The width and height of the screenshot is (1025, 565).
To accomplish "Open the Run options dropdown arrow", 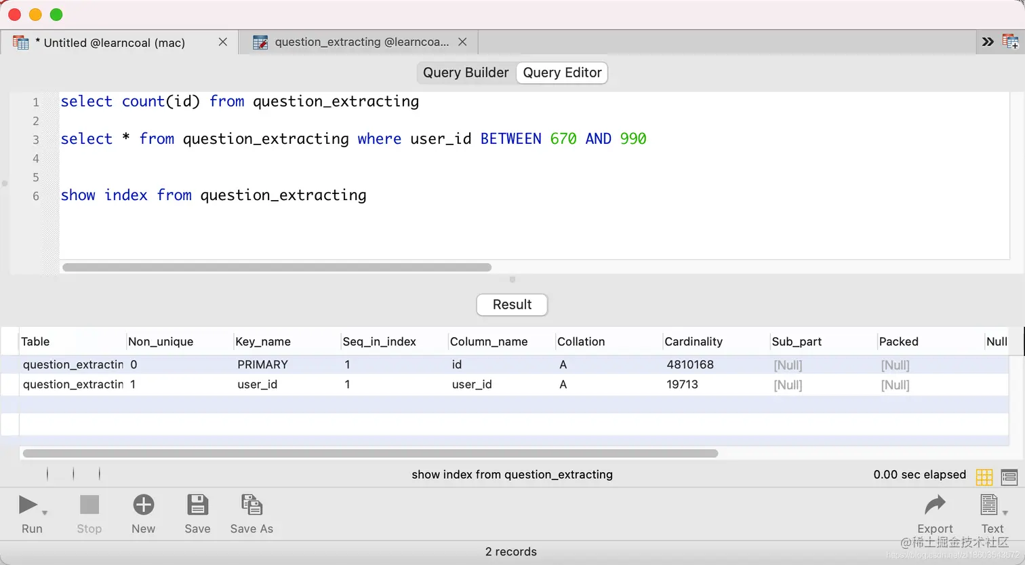I will point(45,513).
